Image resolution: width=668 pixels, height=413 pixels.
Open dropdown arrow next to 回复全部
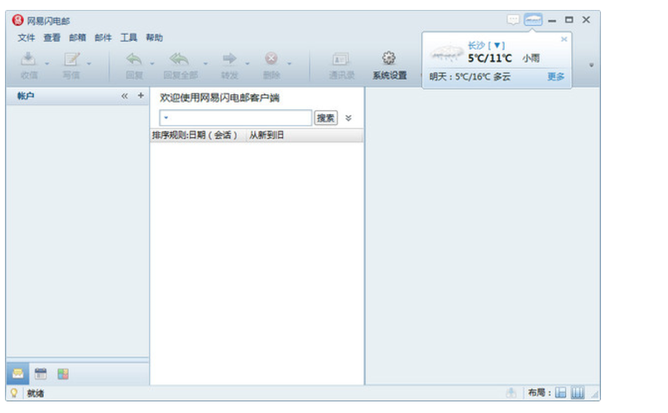pyautogui.click(x=205, y=64)
